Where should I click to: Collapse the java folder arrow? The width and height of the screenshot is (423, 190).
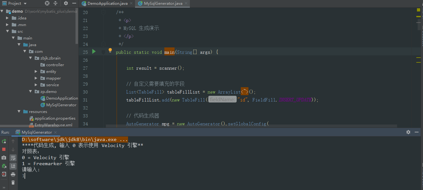[19, 45]
